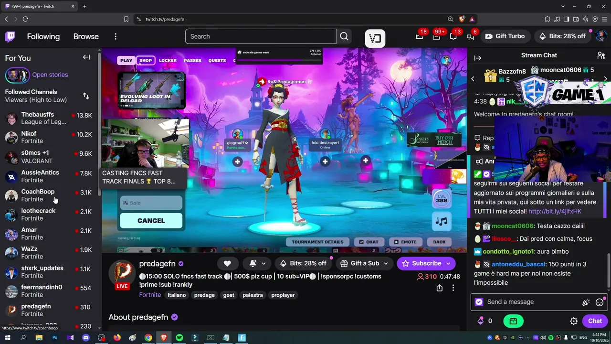Open the Italiano tag

(x=177, y=295)
